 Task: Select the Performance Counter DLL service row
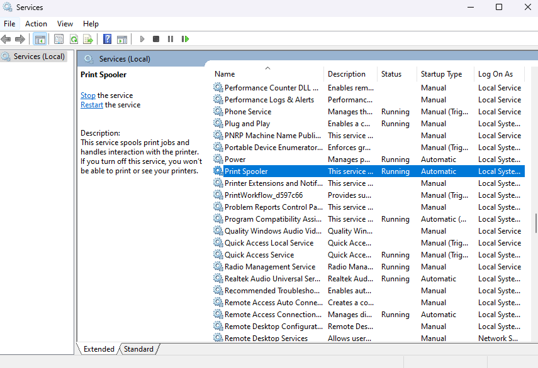369,88
